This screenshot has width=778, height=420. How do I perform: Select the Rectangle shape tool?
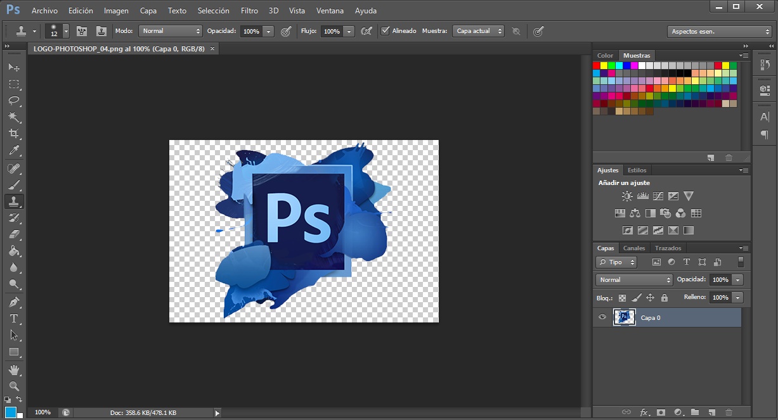pyautogui.click(x=14, y=352)
